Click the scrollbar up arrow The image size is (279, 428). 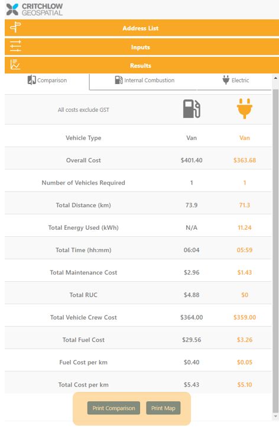pyautogui.click(x=275, y=78)
